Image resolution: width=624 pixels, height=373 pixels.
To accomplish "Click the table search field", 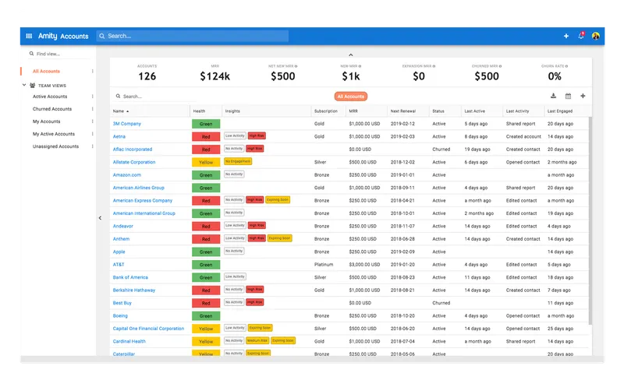I will (x=155, y=97).
